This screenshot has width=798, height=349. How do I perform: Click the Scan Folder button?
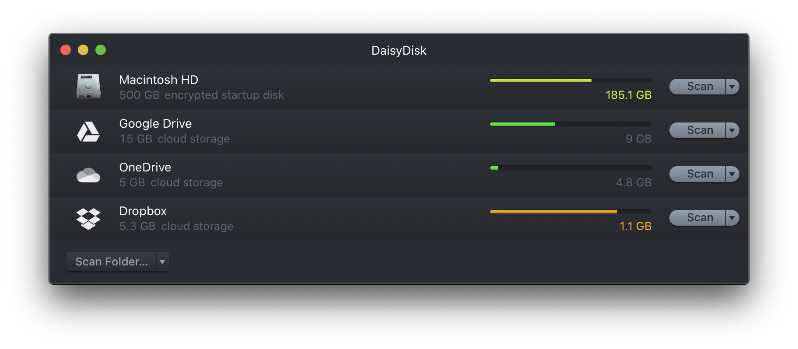[111, 262]
